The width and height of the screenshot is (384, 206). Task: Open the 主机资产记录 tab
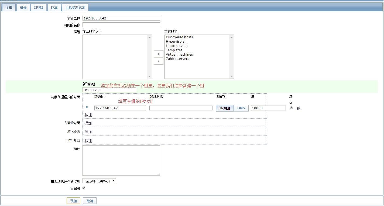coord(75,8)
